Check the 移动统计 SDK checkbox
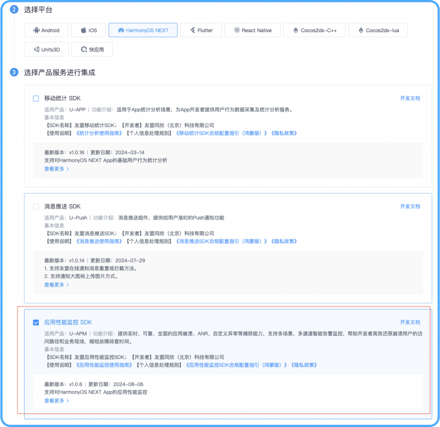This screenshot has width=440, height=427. point(36,99)
